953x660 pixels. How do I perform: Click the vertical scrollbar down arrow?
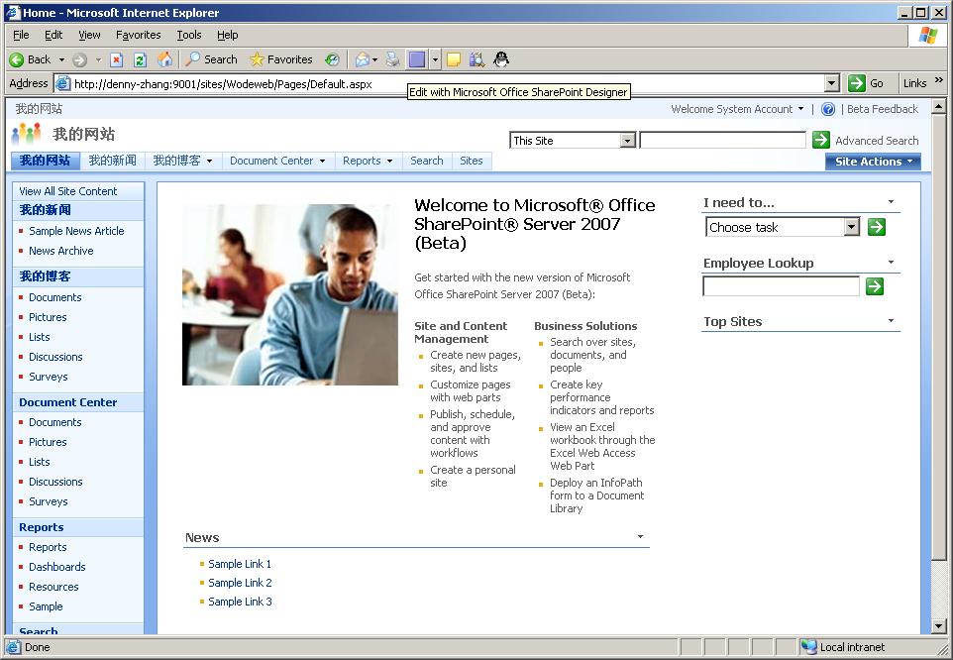pyautogui.click(x=938, y=626)
